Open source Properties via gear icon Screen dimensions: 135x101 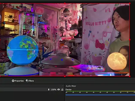click(x=13, y=81)
